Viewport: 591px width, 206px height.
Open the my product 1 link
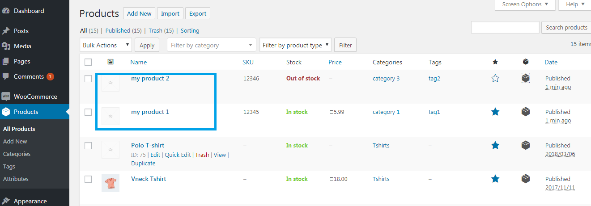click(x=150, y=112)
